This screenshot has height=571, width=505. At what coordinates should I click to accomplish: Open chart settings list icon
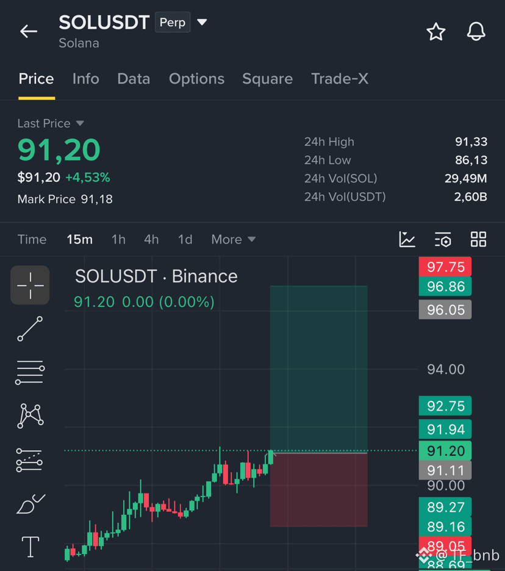(443, 240)
